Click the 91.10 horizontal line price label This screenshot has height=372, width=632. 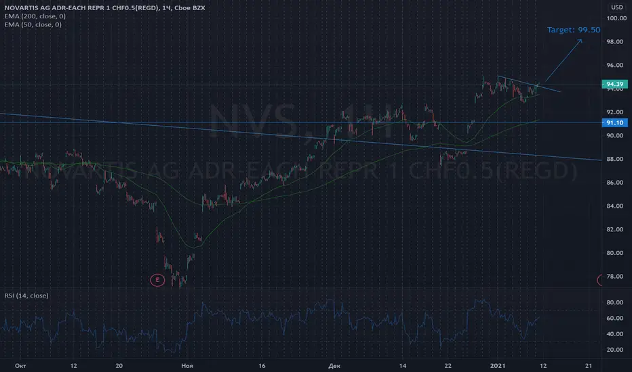614,122
